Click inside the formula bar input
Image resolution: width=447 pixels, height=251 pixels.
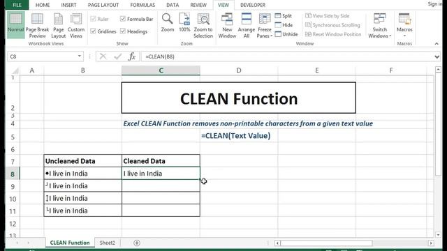(x=286, y=56)
